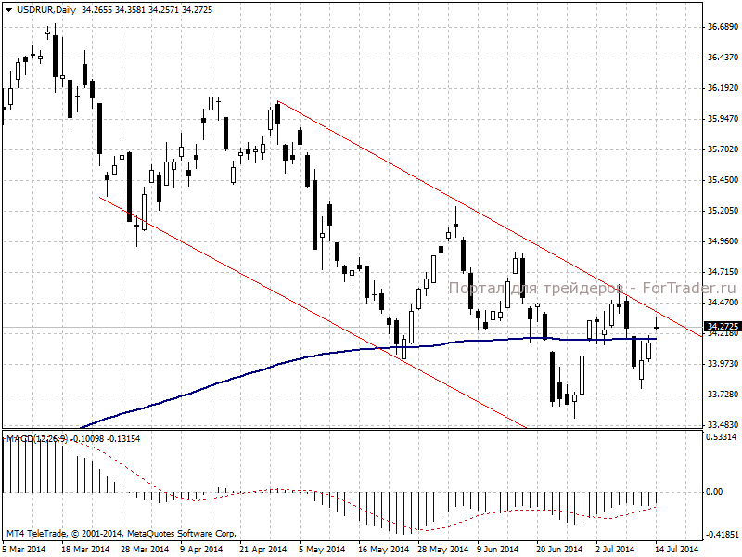This screenshot has width=742, height=557.
Task: Select the USDRUR,Daily chart title text
Action: [46, 10]
